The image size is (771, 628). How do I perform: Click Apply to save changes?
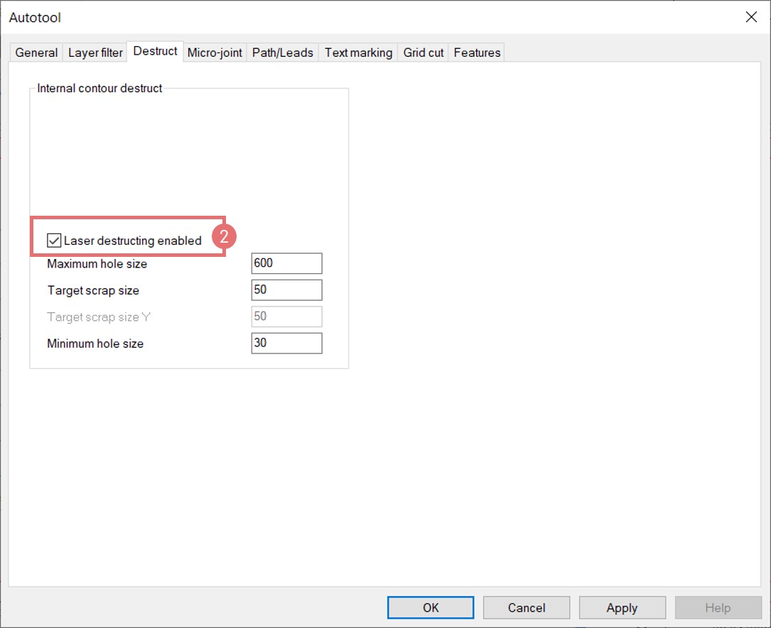point(622,607)
